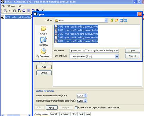Decrease the maximum PET value
The height and width of the screenshot is (116, 144).
click(x=85, y=101)
